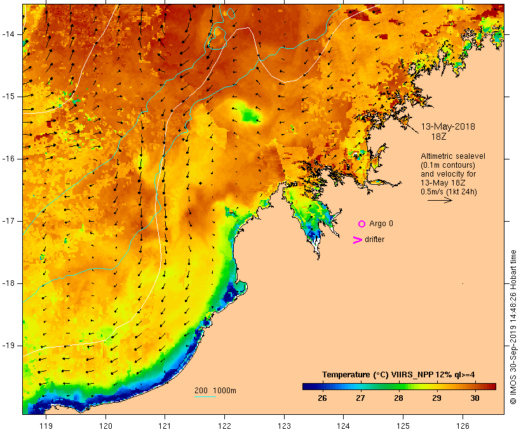Click the -17 latitude axis label
This screenshot has width=521, height=432.
click(x=8, y=221)
